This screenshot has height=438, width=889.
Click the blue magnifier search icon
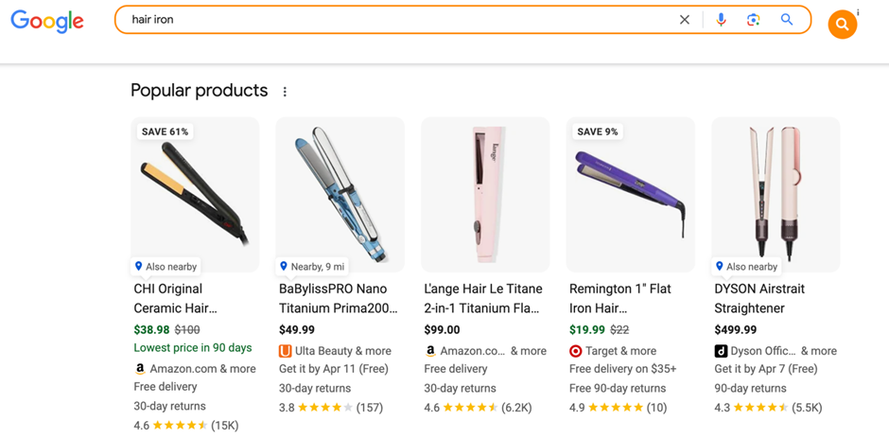[787, 20]
